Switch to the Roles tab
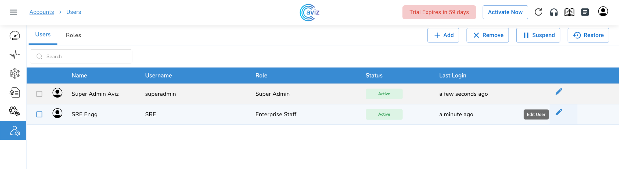The image size is (619, 169). 73,35
